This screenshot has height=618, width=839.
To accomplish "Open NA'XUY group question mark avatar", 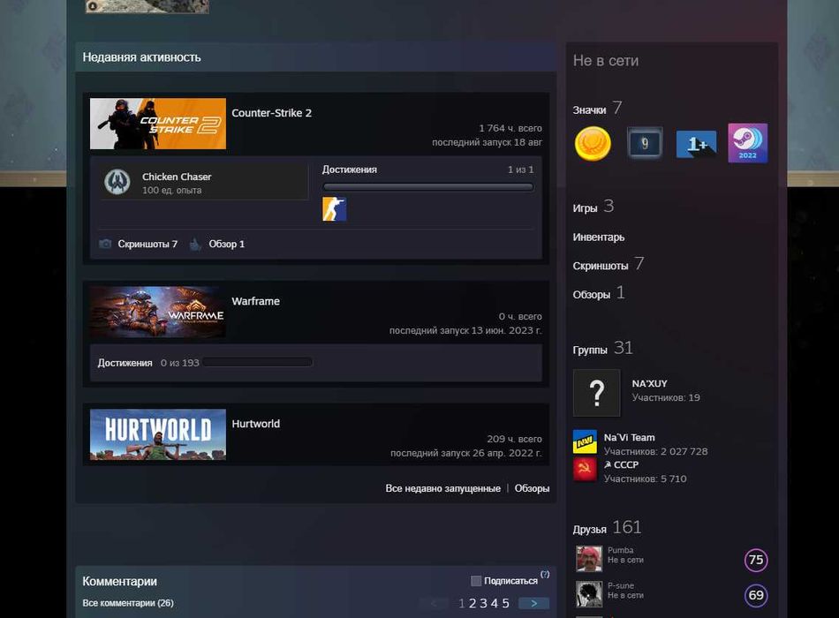I will 597,393.
